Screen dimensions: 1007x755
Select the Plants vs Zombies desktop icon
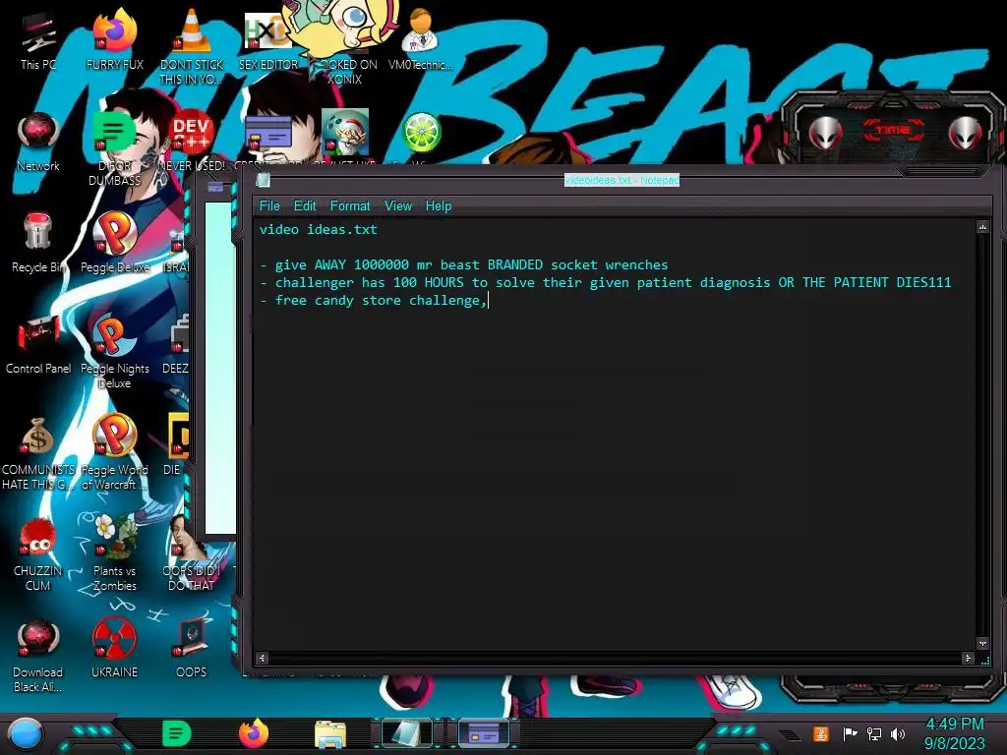[115, 553]
